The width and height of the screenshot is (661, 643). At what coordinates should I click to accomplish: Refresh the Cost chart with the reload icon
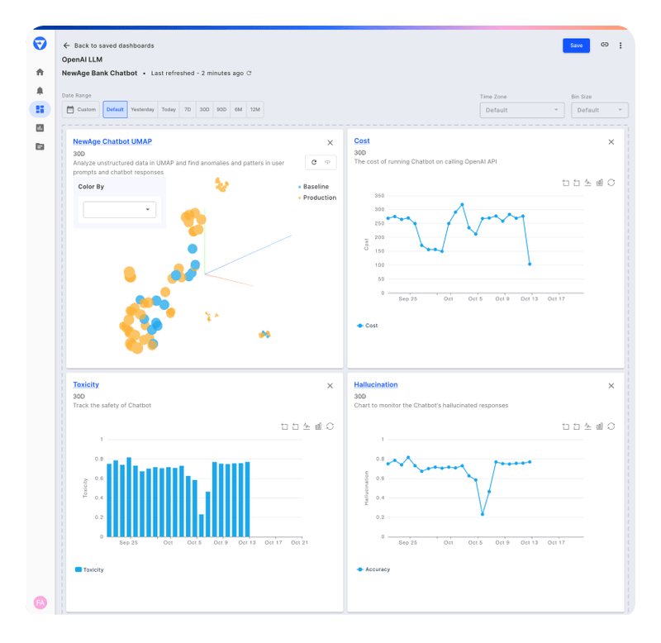611,183
